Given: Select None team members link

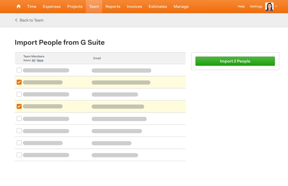Looking at the screenshot, I should (x=40, y=60).
